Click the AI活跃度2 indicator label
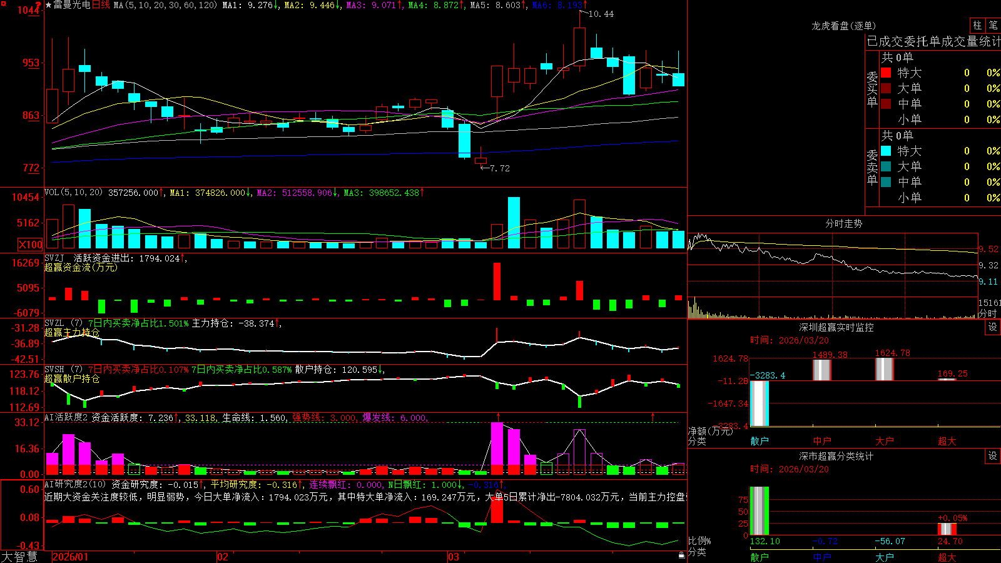1001x563 pixels. (x=66, y=417)
